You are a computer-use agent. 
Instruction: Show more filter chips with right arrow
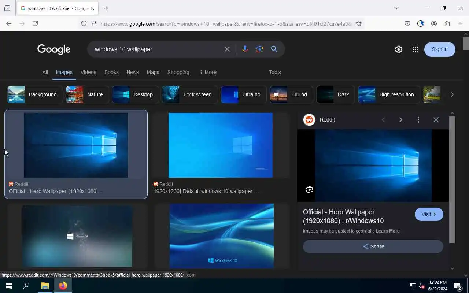[452, 94]
